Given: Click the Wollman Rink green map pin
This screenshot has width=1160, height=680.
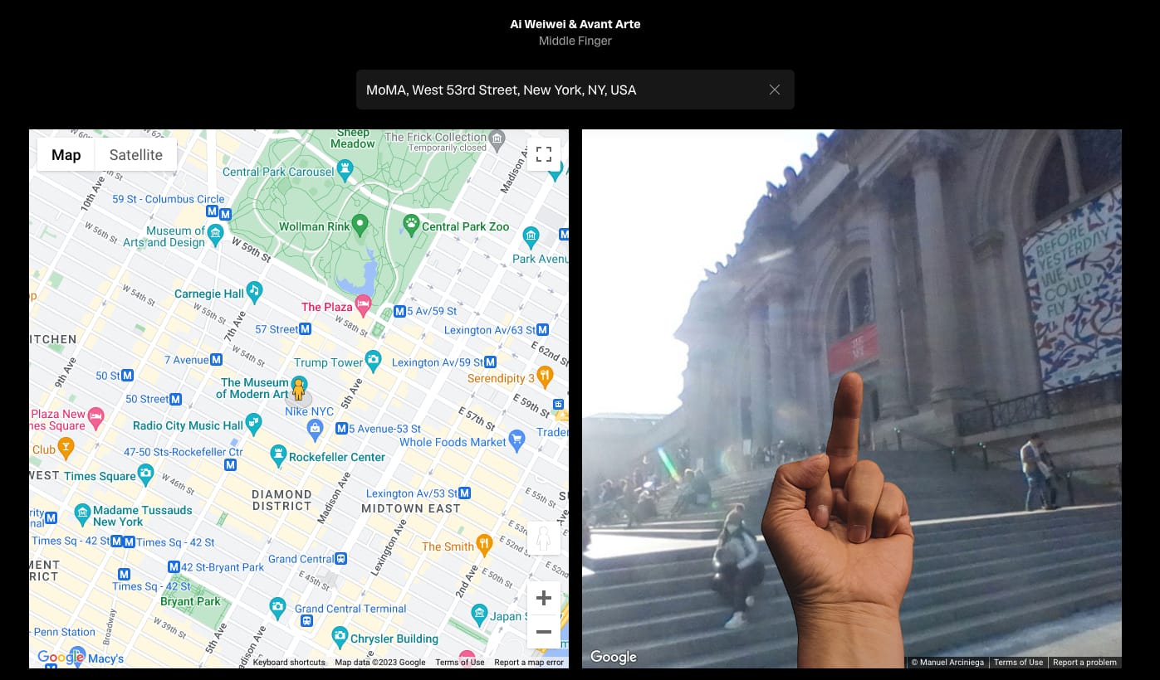Looking at the screenshot, I should pos(360,224).
